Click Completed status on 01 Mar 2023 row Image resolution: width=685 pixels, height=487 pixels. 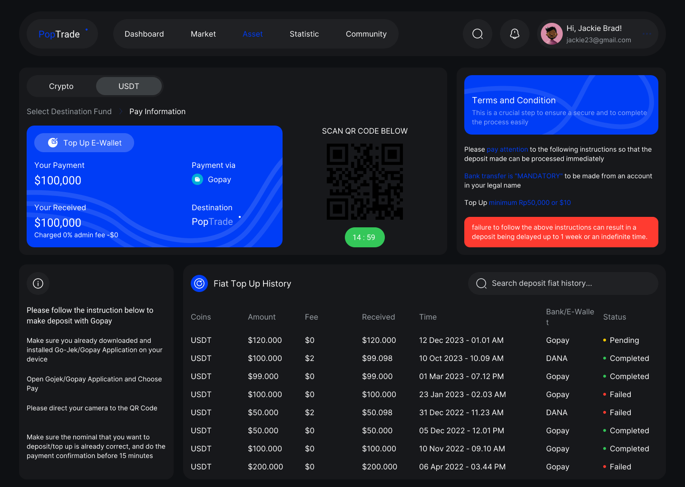tap(626, 376)
